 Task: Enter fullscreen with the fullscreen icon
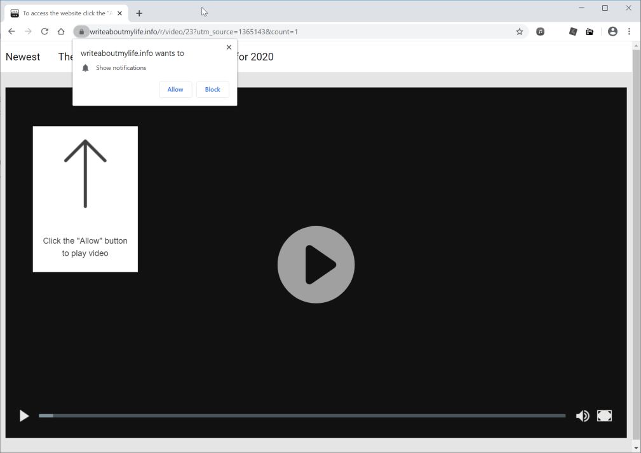tap(604, 415)
